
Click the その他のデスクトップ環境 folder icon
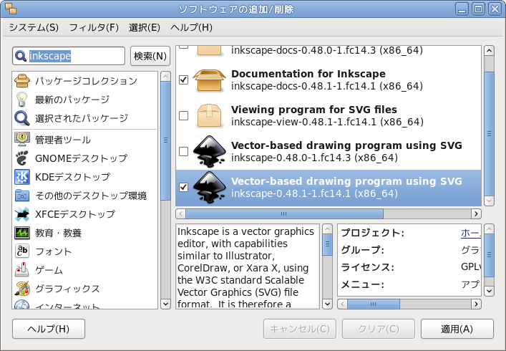click(22, 196)
